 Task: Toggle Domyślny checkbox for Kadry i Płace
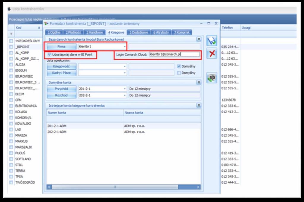pyautogui.click(x=179, y=73)
